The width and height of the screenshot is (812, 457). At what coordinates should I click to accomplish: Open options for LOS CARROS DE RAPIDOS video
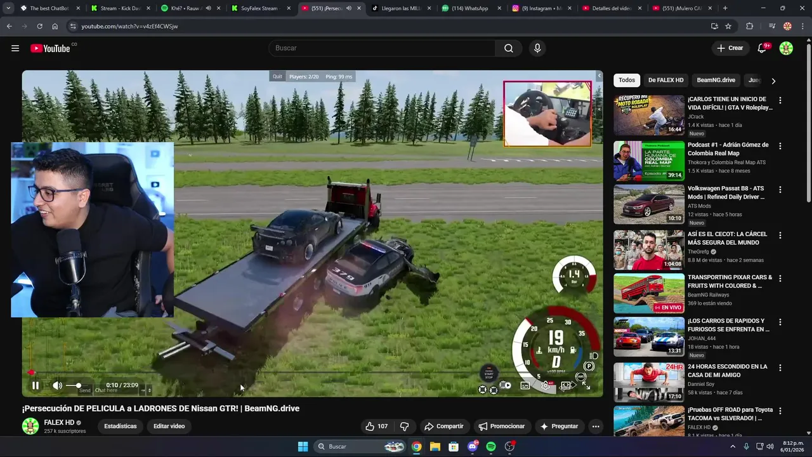[x=780, y=322]
